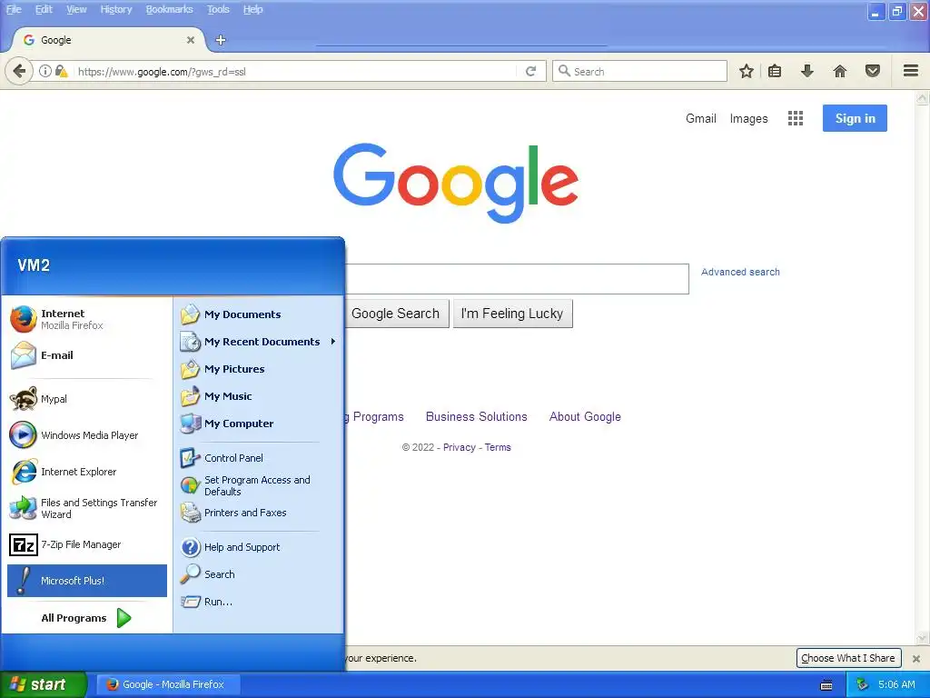Screen dimensions: 930x698
Task: Click the insecure connection lock warning icon
Action: 61,71
